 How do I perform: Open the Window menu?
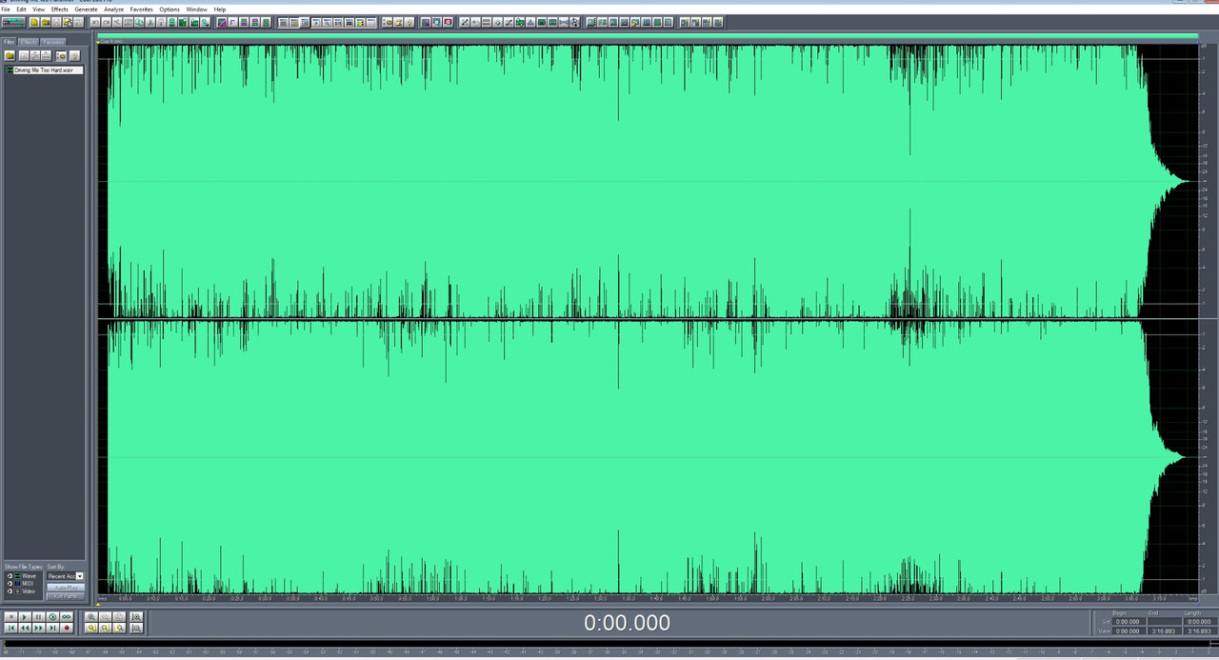point(197,10)
